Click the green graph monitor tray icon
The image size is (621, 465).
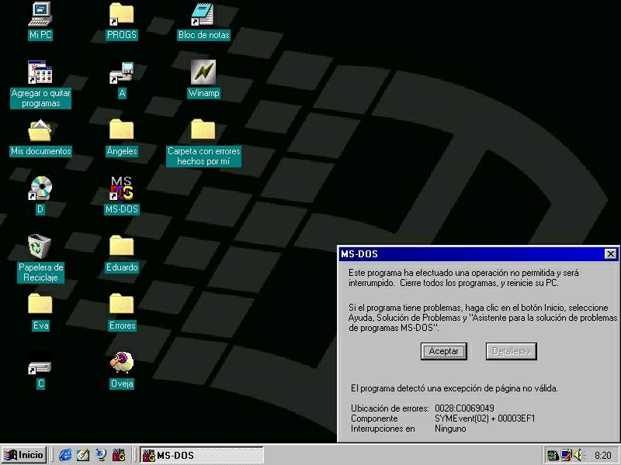pyautogui.click(x=553, y=455)
